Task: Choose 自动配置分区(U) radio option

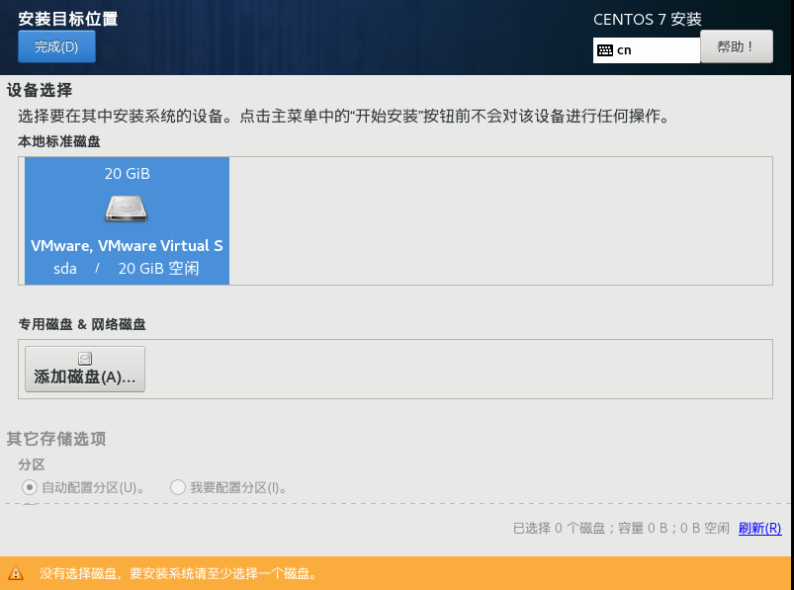Action: (83, 487)
